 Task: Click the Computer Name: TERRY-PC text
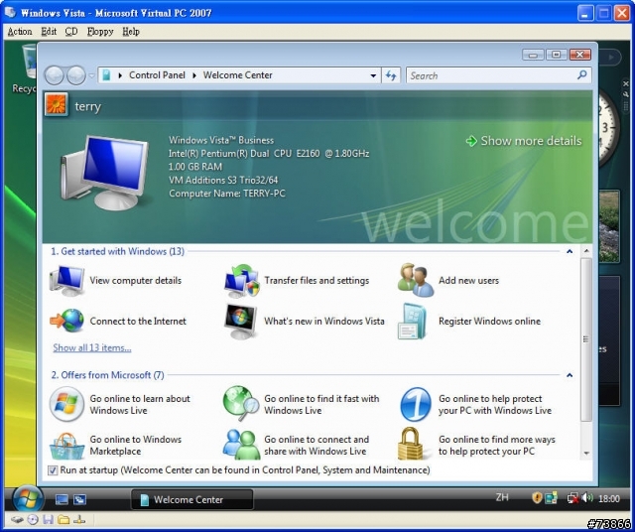227,194
